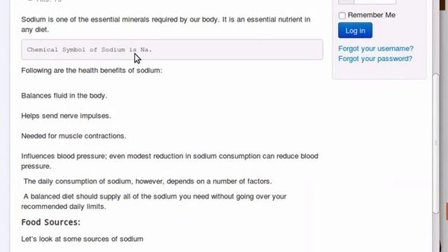Image resolution: width=448 pixels, height=252 pixels.
Task: Click the lock icon beside the password field
Action: pos(346,1)
